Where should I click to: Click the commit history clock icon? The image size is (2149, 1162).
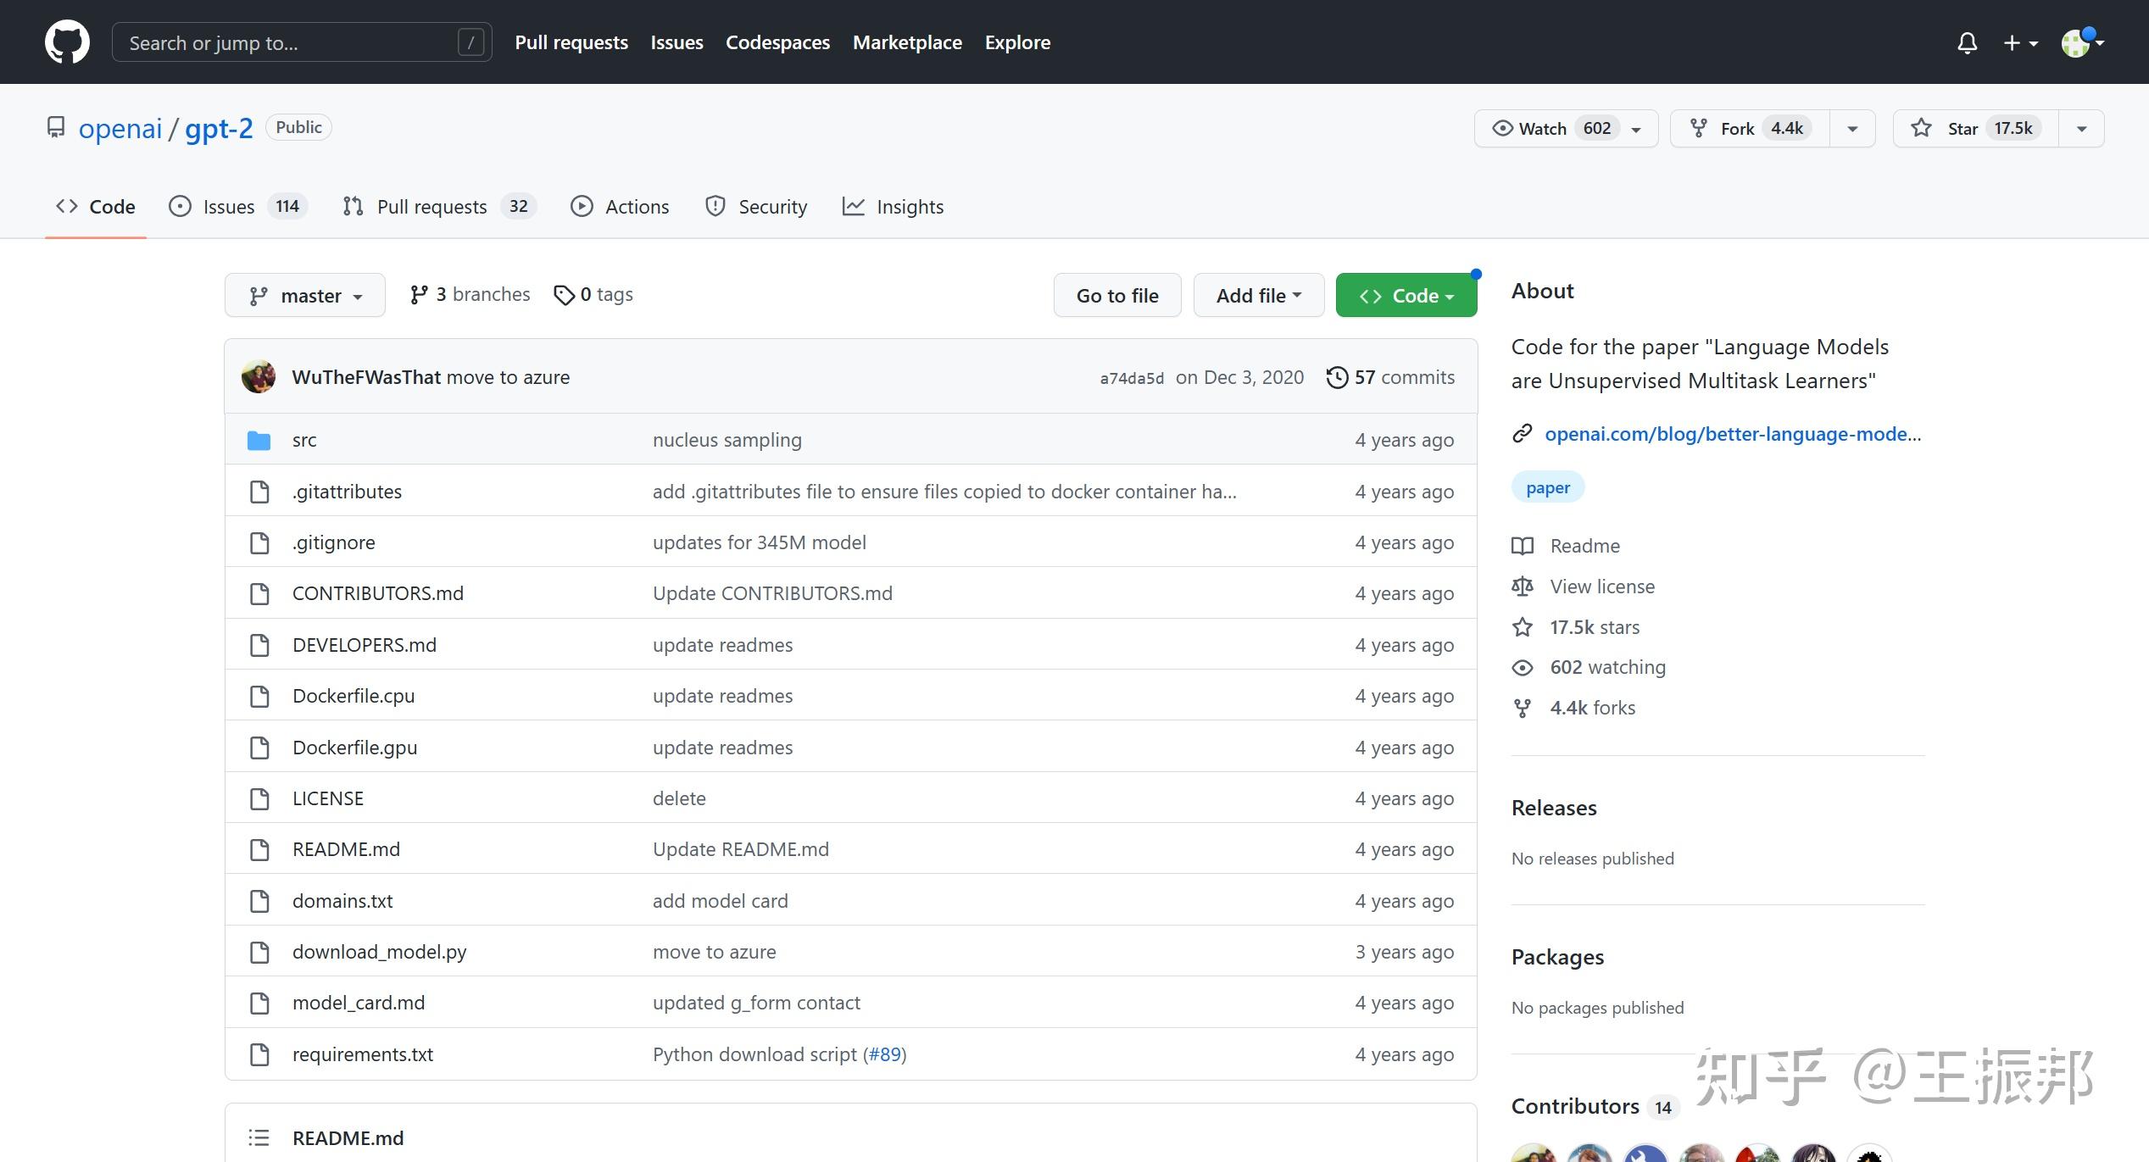pos(1337,377)
